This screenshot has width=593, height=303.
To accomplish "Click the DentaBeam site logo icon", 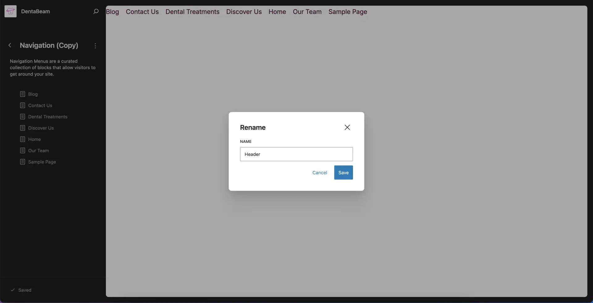I will pyautogui.click(x=11, y=11).
